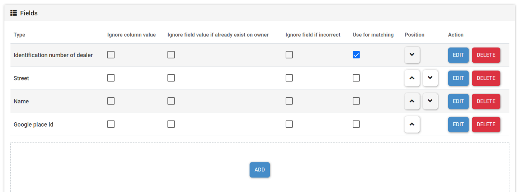This screenshot has height=196, width=521.
Task: Enable Use for matching for Google place Id
Action: click(x=356, y=124)
